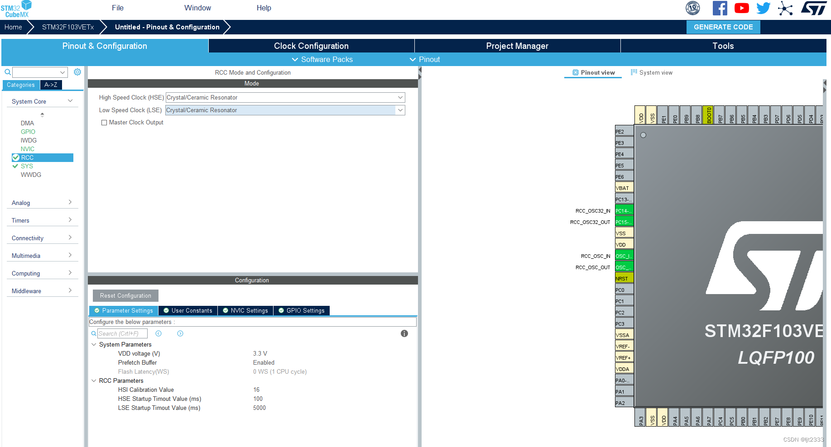This screenshot has height=447, width=831.
Task: Go to the STM32F103VETx breadcrumb
Action: pos(68,27)
